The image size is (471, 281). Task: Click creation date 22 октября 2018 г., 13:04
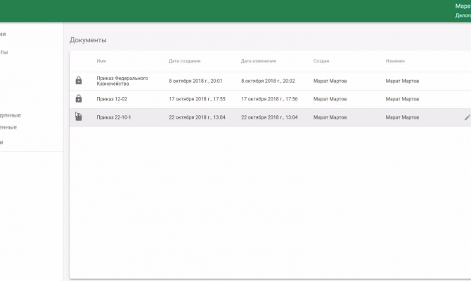tap(197, 117)
